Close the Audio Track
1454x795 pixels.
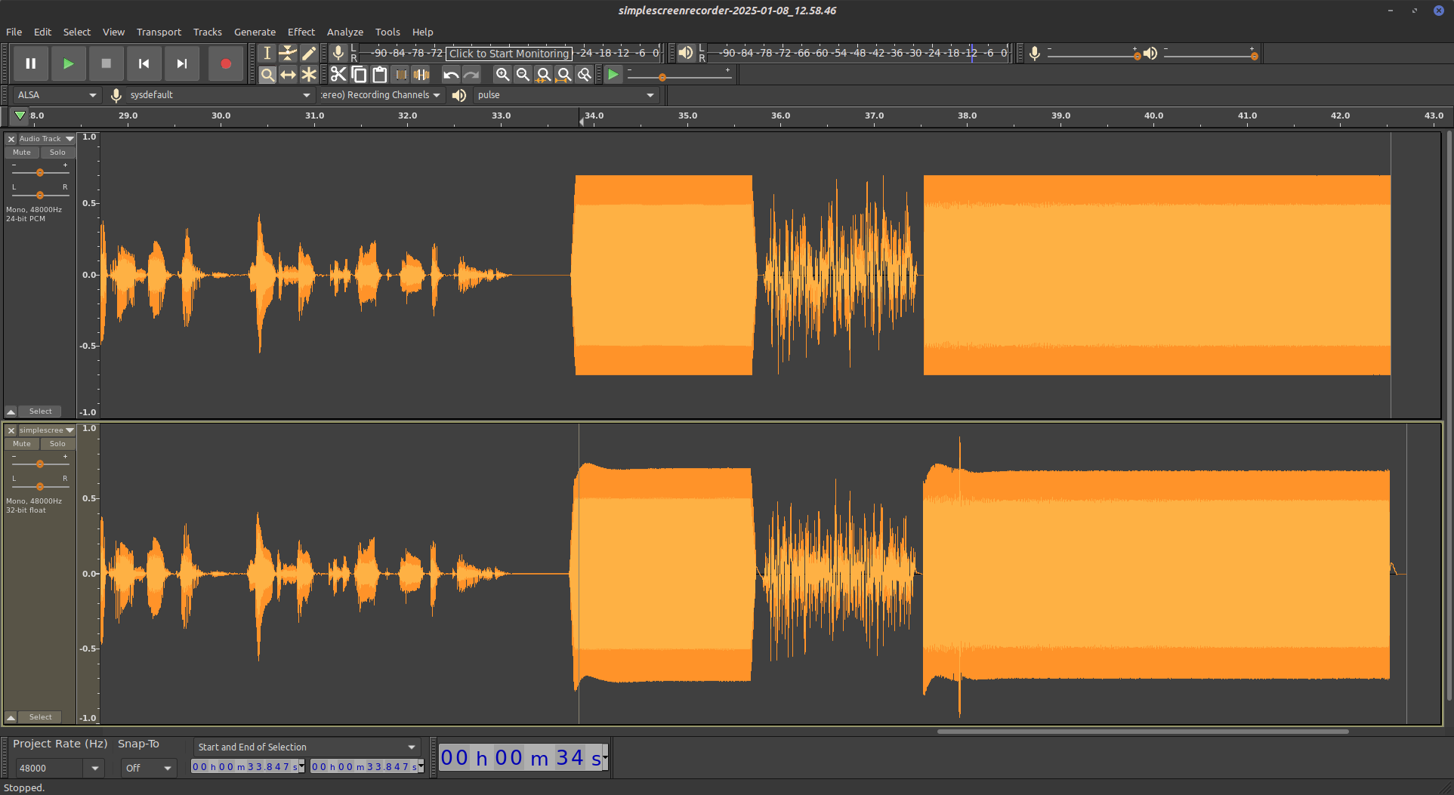point(11,139)
